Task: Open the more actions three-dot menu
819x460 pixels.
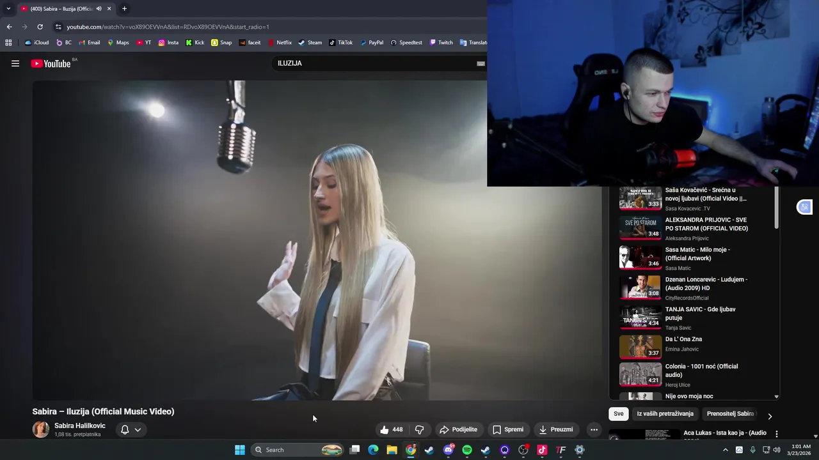Action: (x=594, y=429)
